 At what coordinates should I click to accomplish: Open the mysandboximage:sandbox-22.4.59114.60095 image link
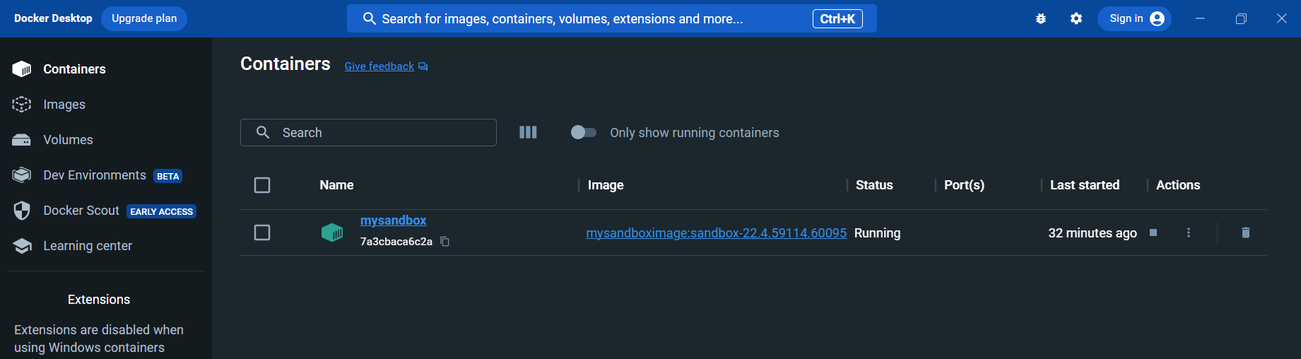click(x=716, y=233)
